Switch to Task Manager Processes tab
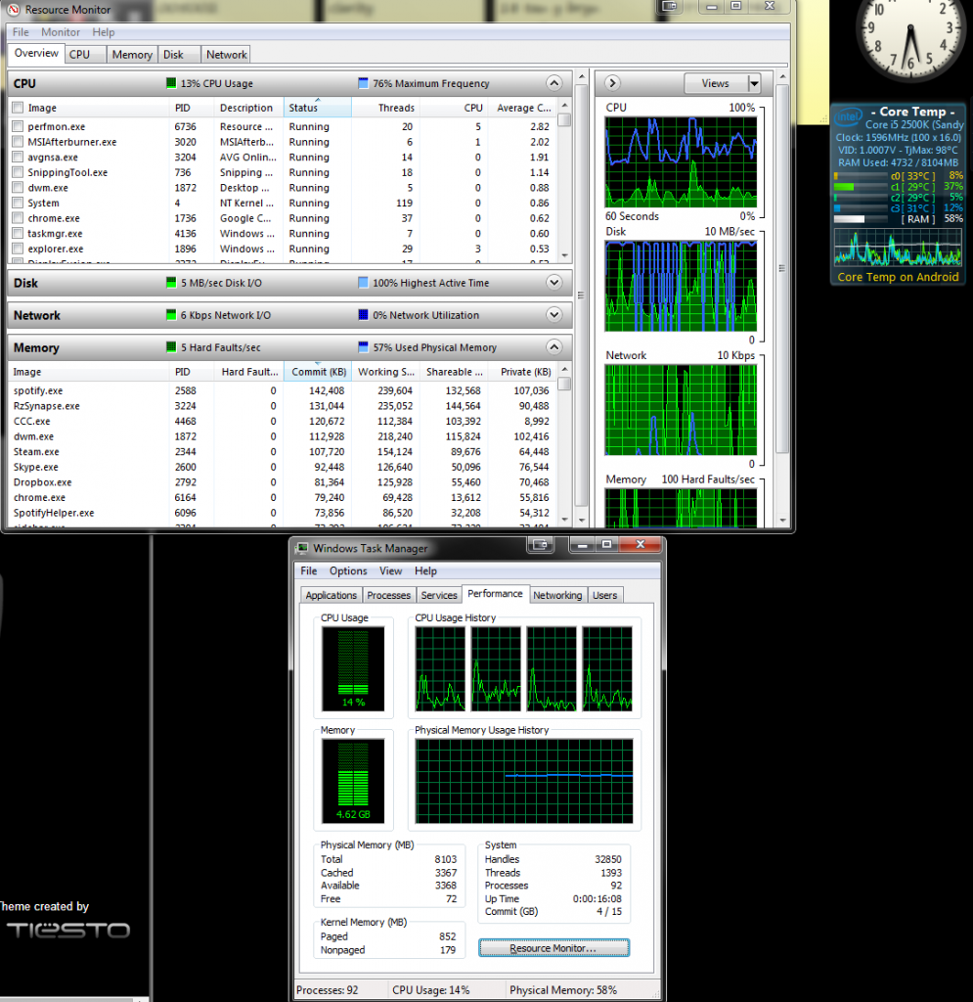Viewport: 973px width, 1002px height. click(389, 595)
